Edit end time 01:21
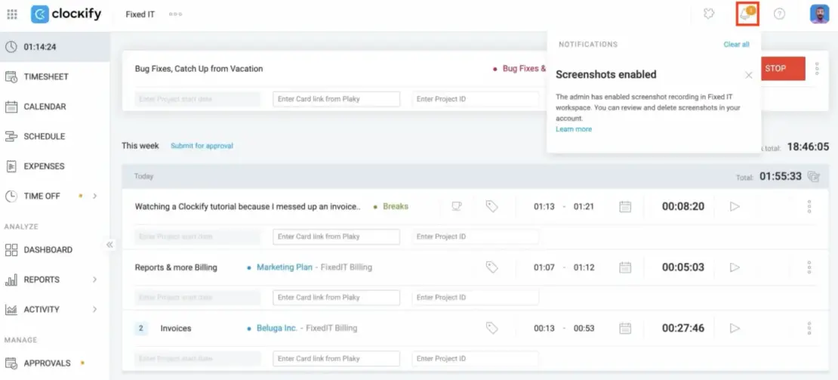This screenshot has height=380, width=838. (x=584, y=207)
